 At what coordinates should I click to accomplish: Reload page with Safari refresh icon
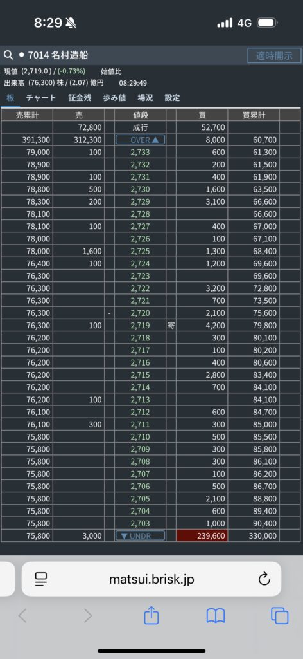264,580
